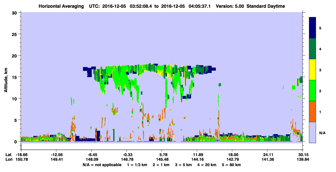The width and height of the screenshot is (336, 172).
Task: Click the altitude tick label '25'
Action: click(x=15, y=34)
